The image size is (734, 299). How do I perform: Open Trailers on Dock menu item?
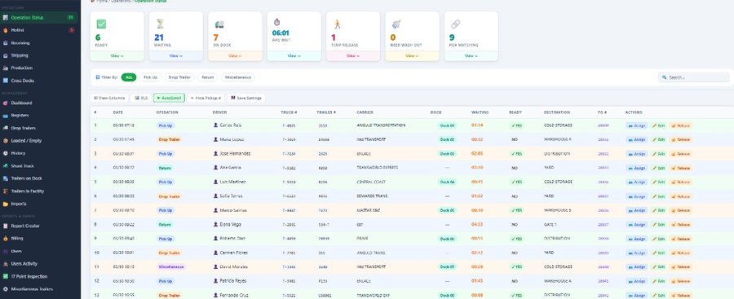click(39, 178)
